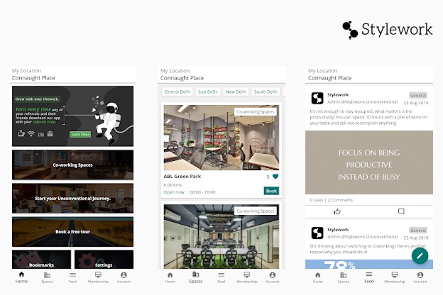
Task: Open My Location selector on the home dashboard
Action: (72, 74)
